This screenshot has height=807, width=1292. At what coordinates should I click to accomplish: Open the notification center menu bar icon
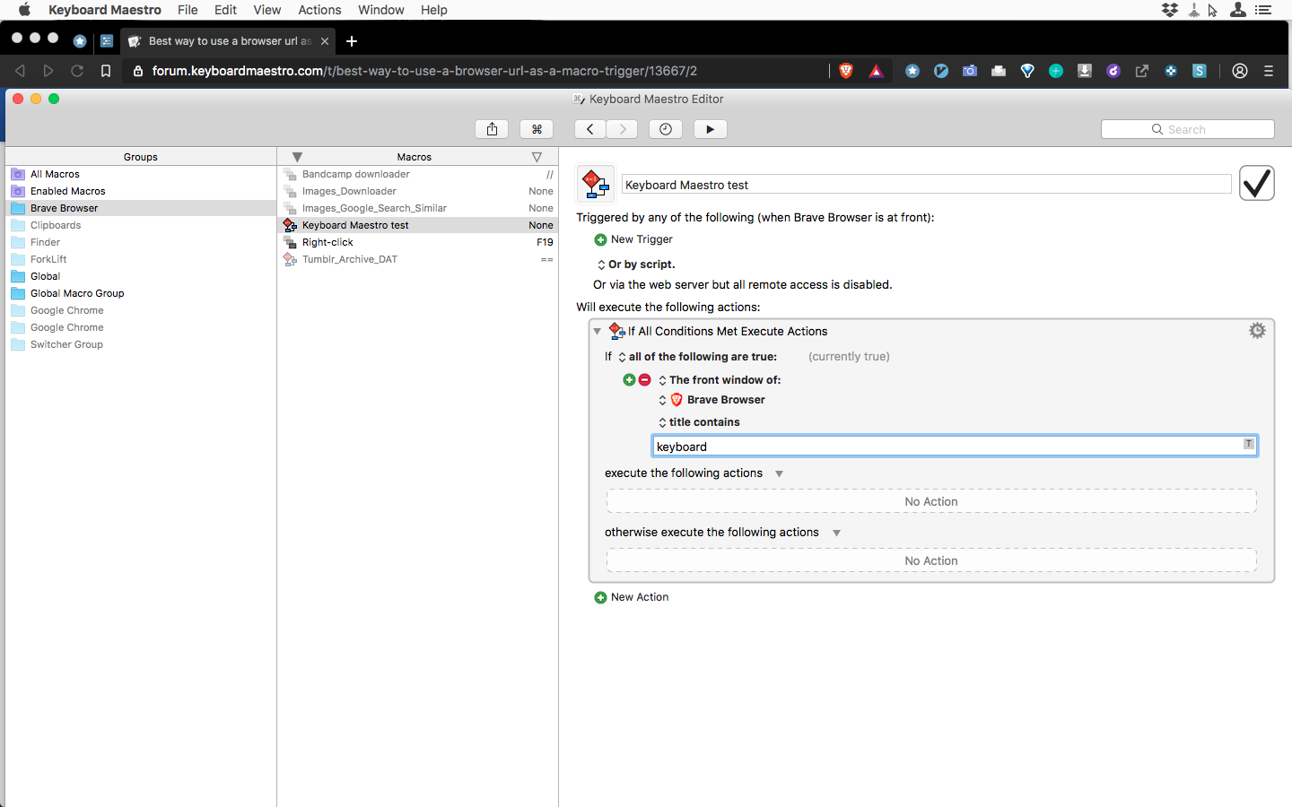point(1263,10)
